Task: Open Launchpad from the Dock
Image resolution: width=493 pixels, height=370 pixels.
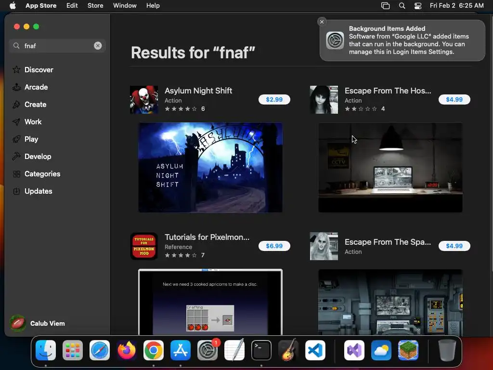Action: 73,350
